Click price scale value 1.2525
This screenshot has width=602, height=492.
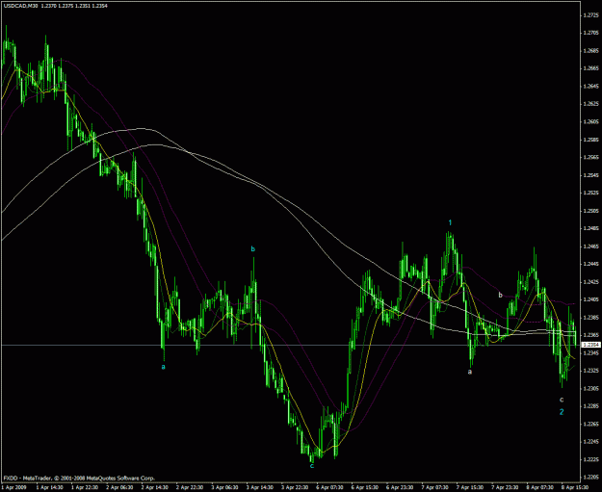pos(589,193)
